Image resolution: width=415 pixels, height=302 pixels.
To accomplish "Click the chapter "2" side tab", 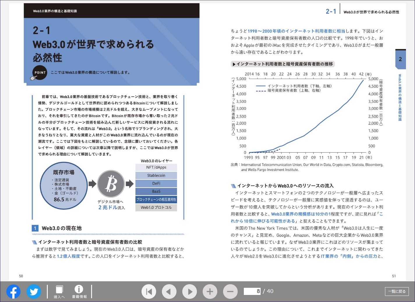I will click(400, 59).
